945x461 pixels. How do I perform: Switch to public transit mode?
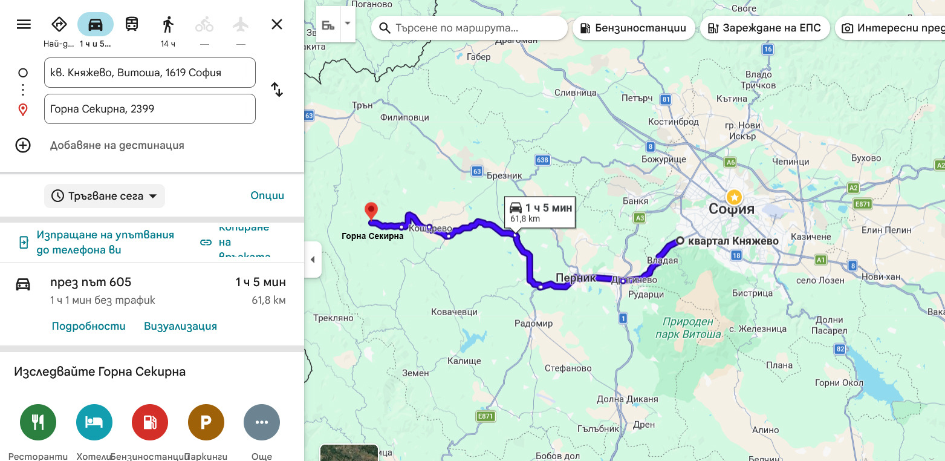pos(132,24)
